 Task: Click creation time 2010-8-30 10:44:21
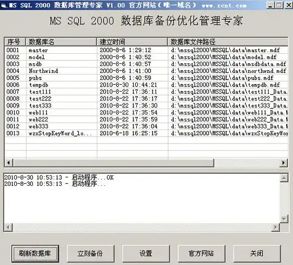tap(128, 85)
